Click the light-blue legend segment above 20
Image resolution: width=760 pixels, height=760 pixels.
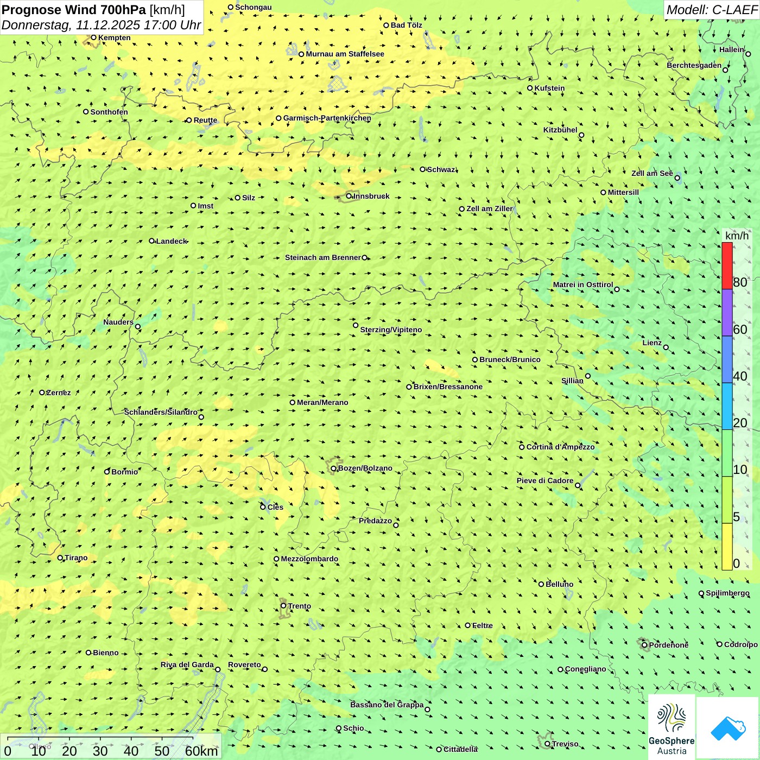tap(727, 406)
